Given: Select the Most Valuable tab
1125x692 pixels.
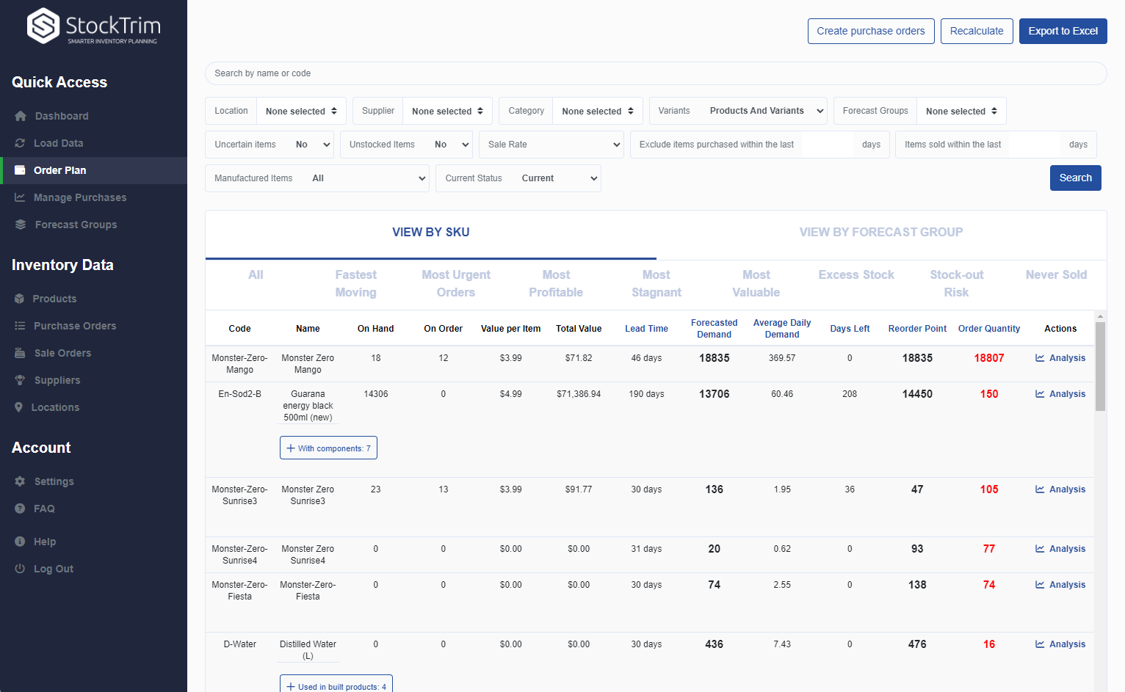Looking at the screenshot, I should pos(756,283).
